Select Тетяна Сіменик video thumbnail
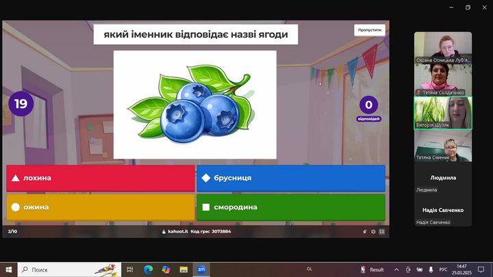The width and height of the screenshot is (493, 277). 443,146
